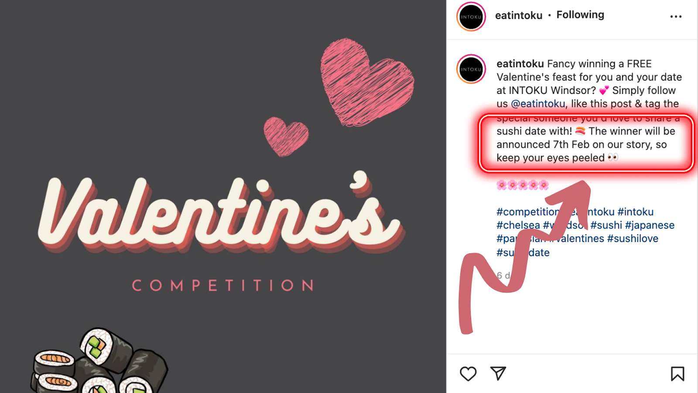Image resolution: width=698 pixels, height=393 pixels.
Task: Click the INTOKU avatar beside the caption
Action: pos(471,69)
